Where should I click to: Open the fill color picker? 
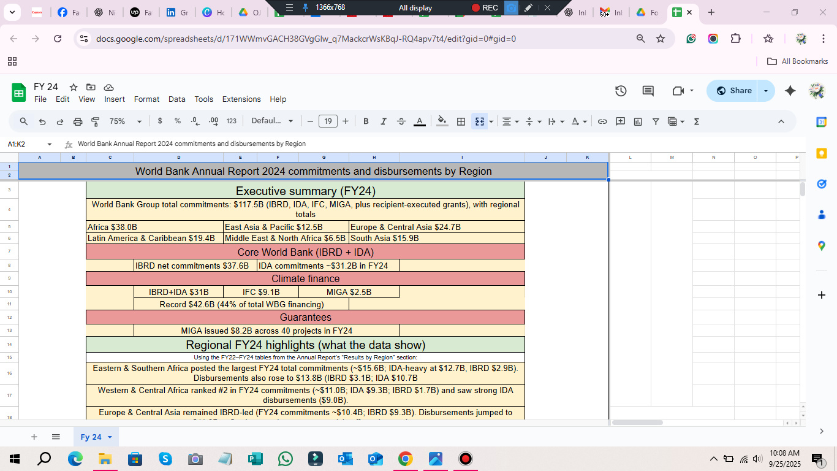[442, 121]
